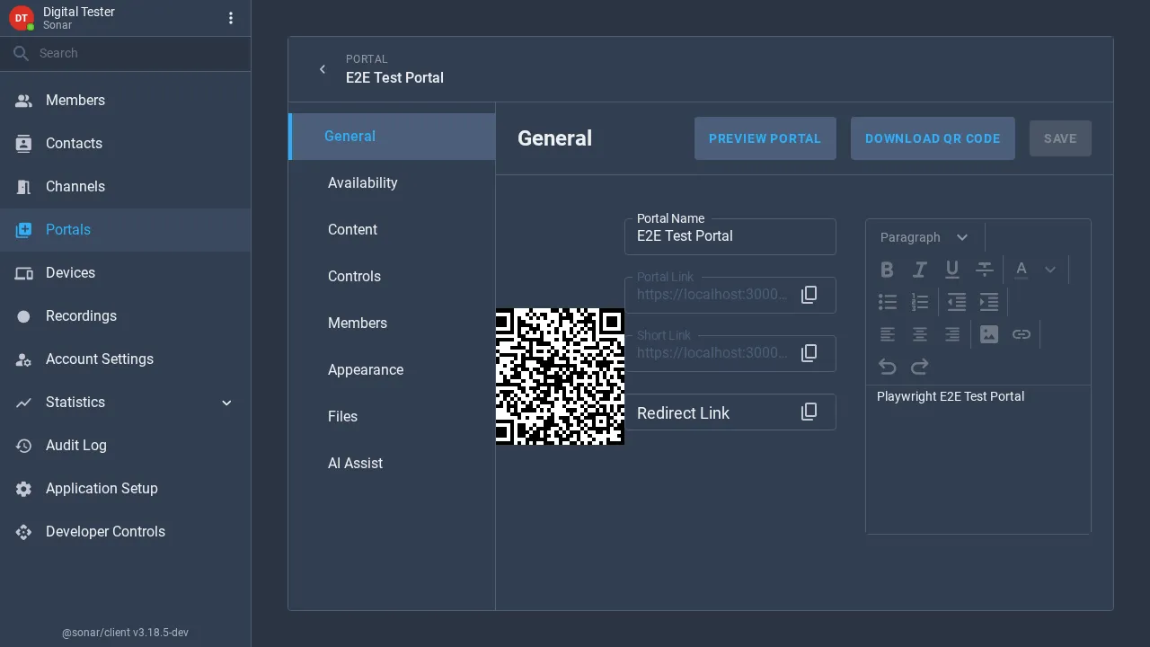Decrease the paragraph indent

tap(957, 302)
